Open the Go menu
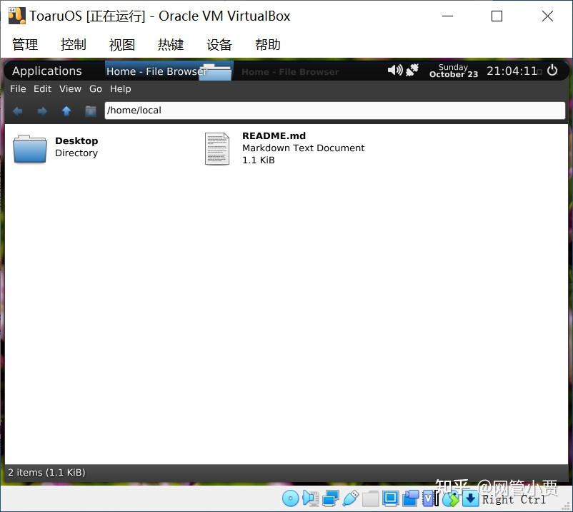573x512 pixels. point(95,88)
